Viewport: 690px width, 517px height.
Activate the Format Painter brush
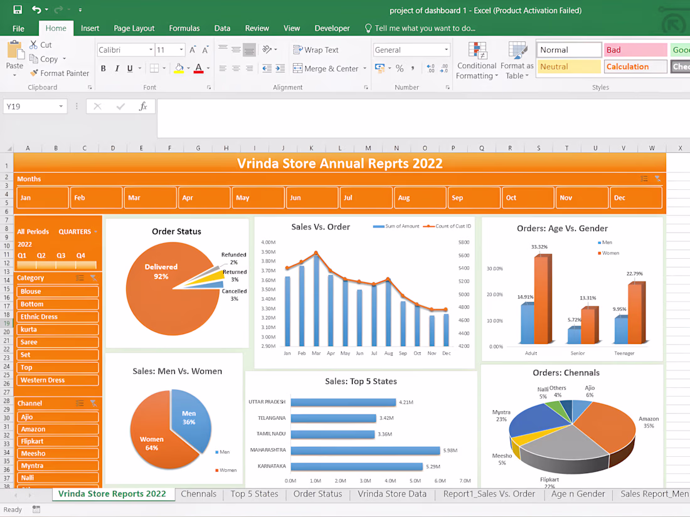click(34, 73)
